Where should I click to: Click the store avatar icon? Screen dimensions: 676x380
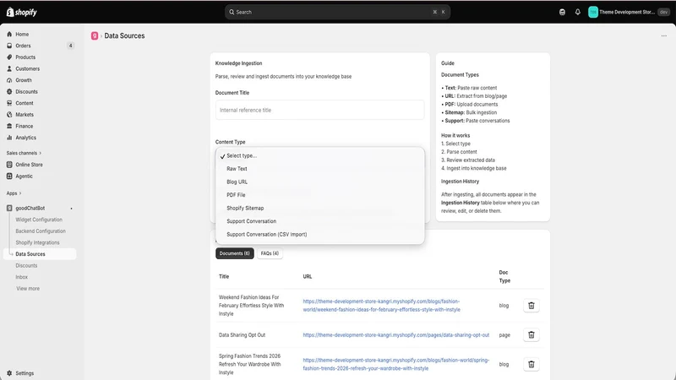[x=593, y=12]
